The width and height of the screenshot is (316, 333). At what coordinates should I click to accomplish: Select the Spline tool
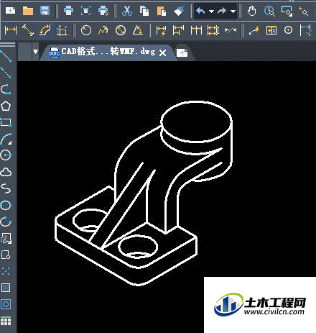(x=6, y=188)
